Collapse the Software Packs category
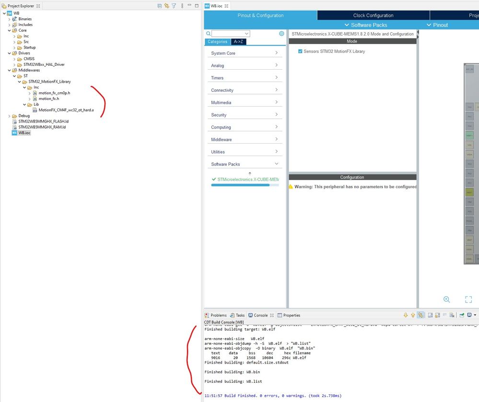The image size is (479, 402). click(x=245, y=164)
